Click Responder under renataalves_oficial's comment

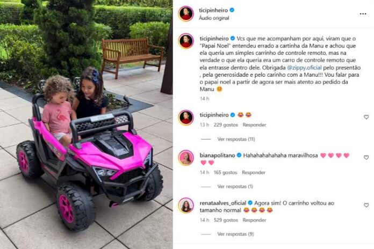click(254, 220)
